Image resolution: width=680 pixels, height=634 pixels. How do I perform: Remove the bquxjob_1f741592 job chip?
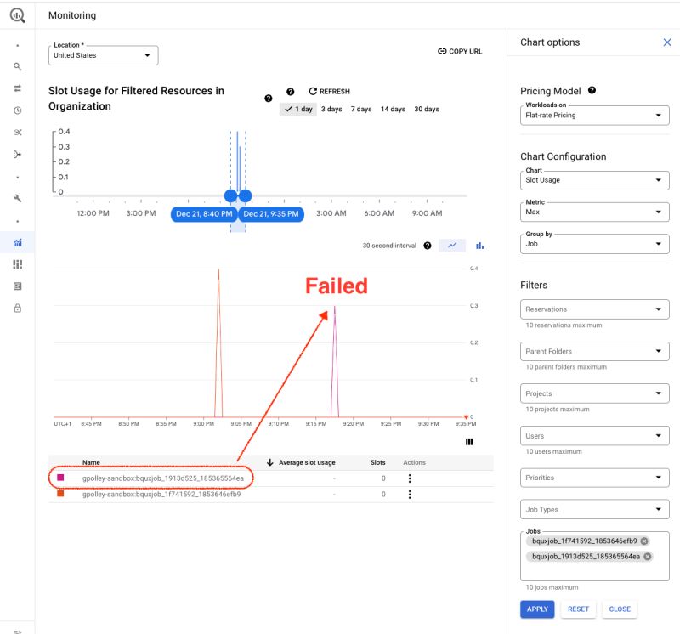point(644,541)
